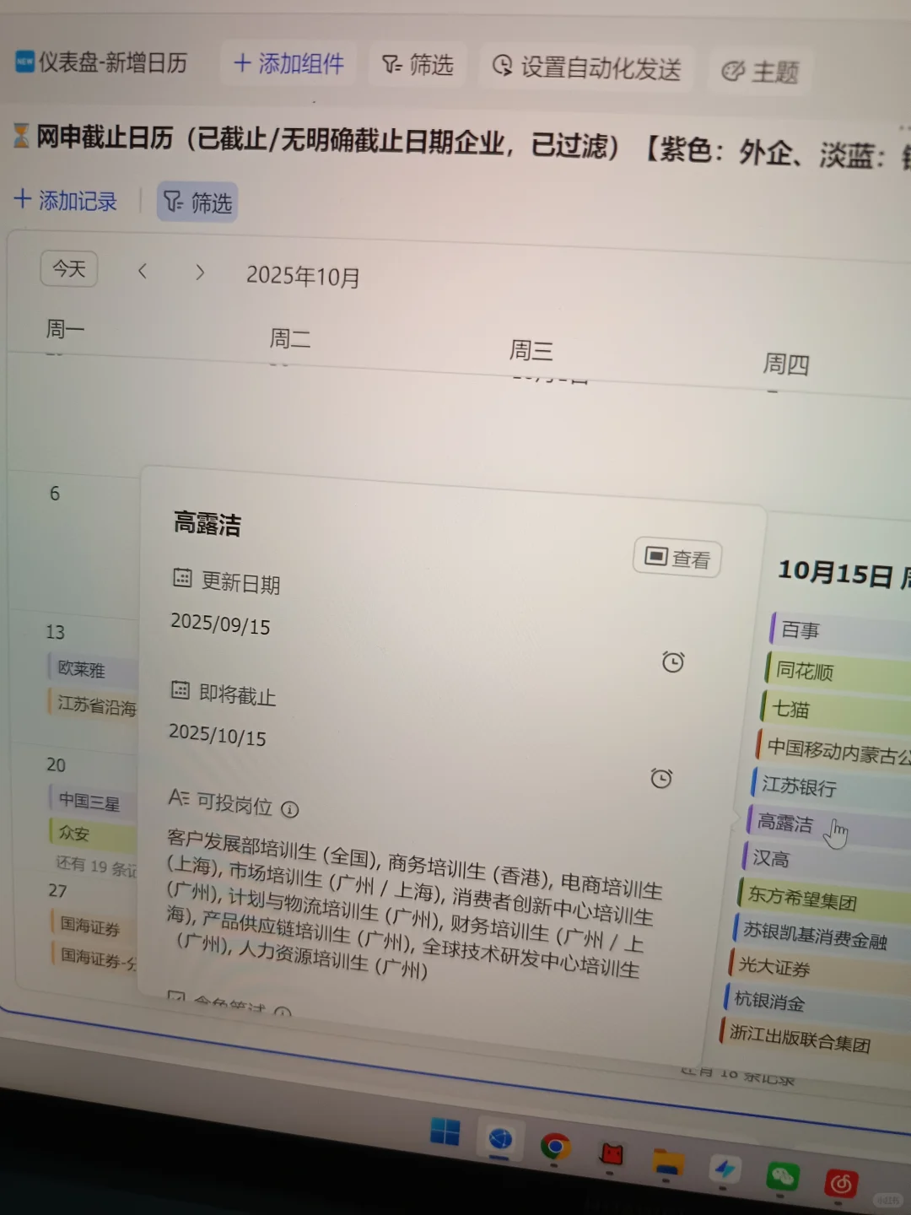Open the 主题 theme option
This screenshot has width=911, height=1215.
click(x=760, y=72)
